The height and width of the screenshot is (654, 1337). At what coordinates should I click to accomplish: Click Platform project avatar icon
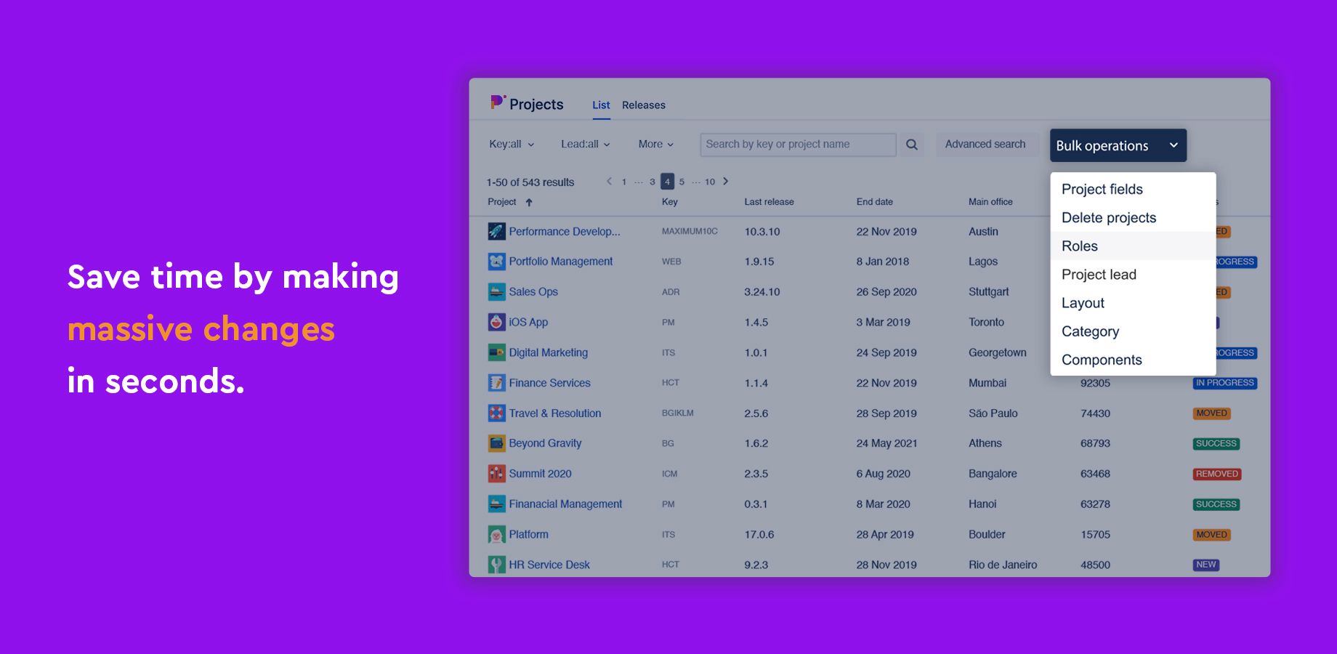[x=496, y=534]
